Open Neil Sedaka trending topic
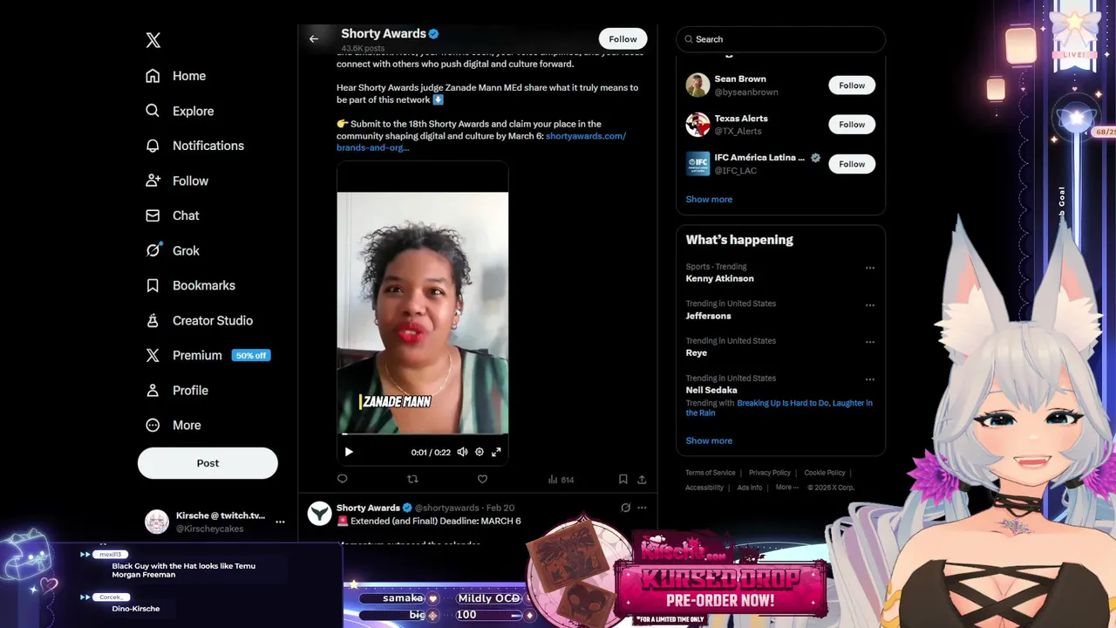The height and width of the screenshot is (628, 1116). click(x=711, y=390)
